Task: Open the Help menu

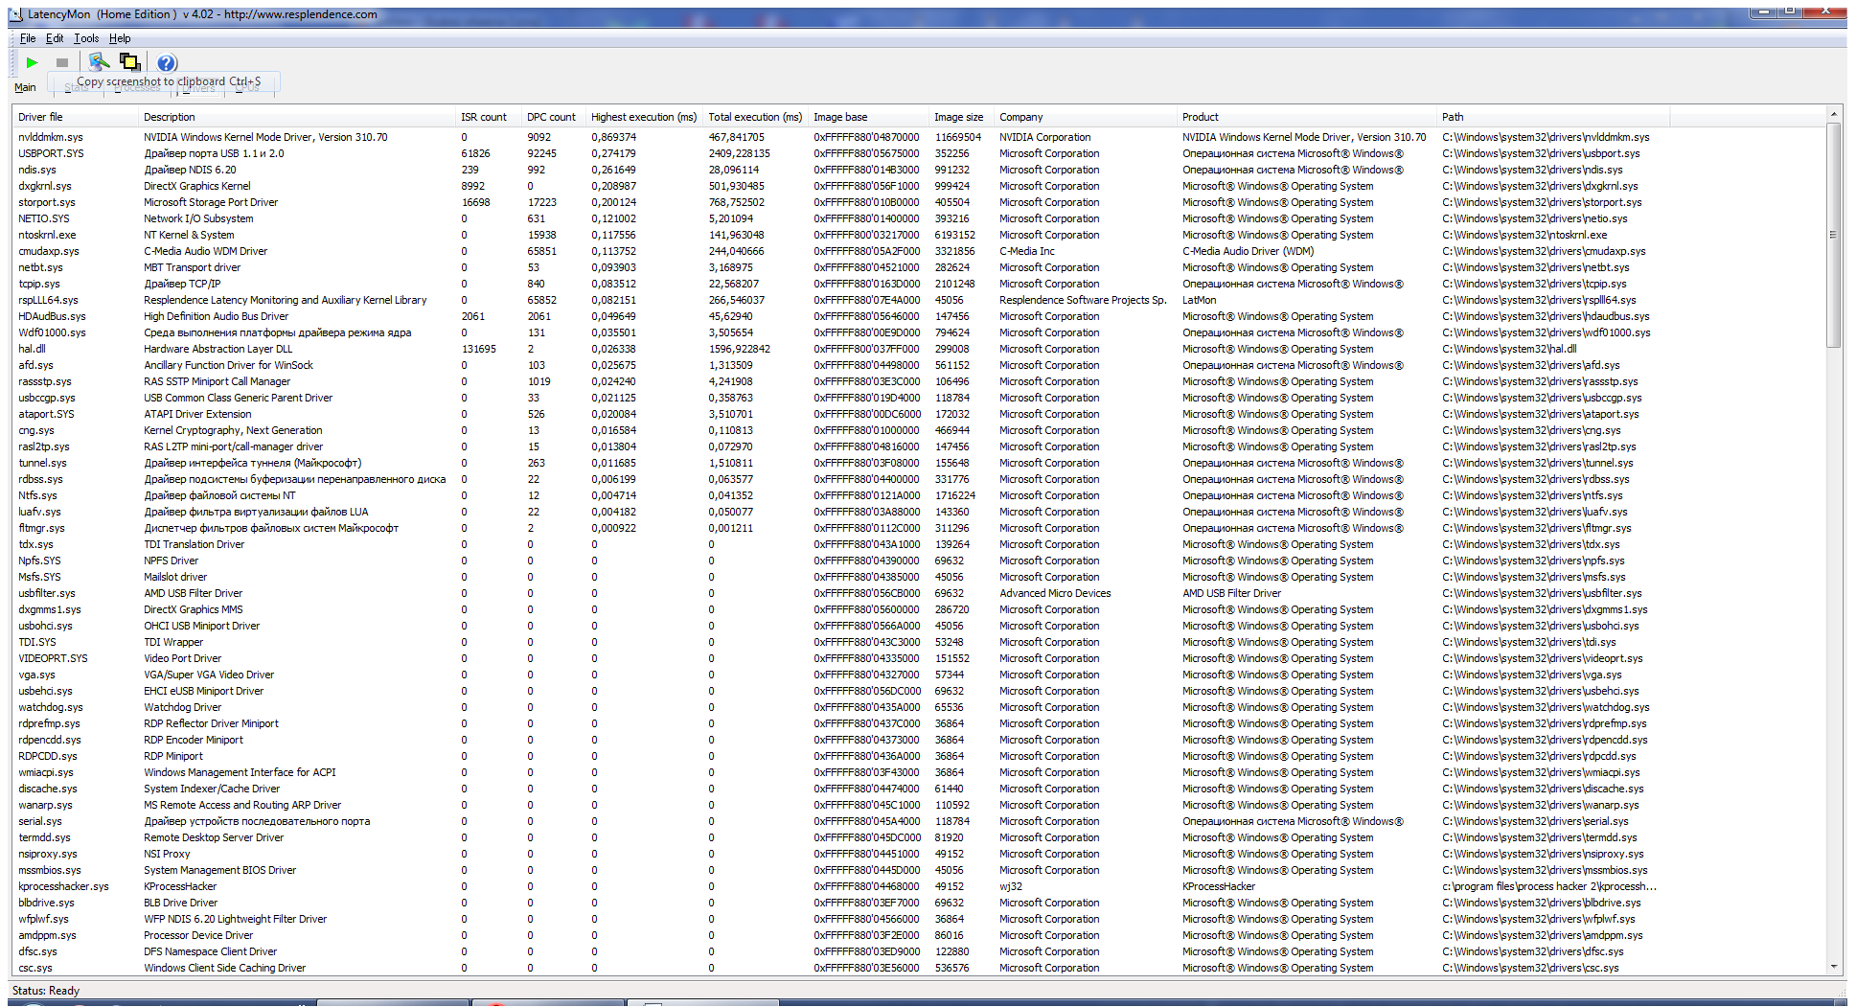Action: (120, 38)
